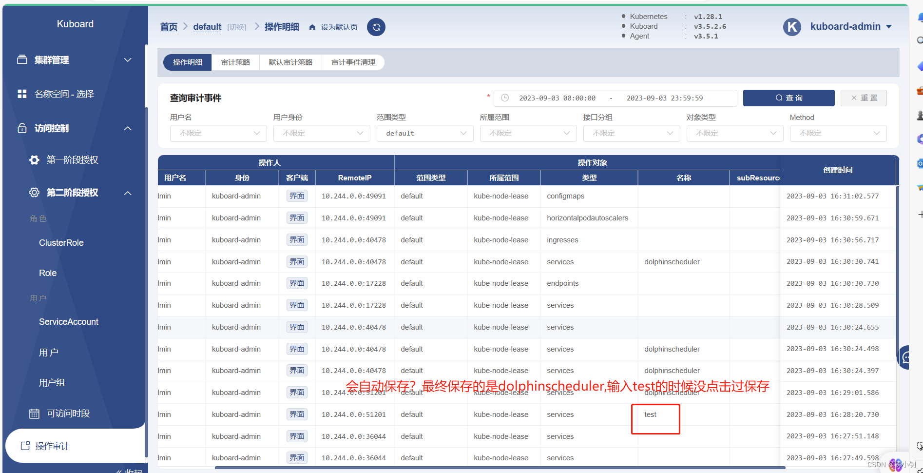Click dolphinscheduler name in 16:30:30.741 row

pyautogui.click(x=672, y=262)
